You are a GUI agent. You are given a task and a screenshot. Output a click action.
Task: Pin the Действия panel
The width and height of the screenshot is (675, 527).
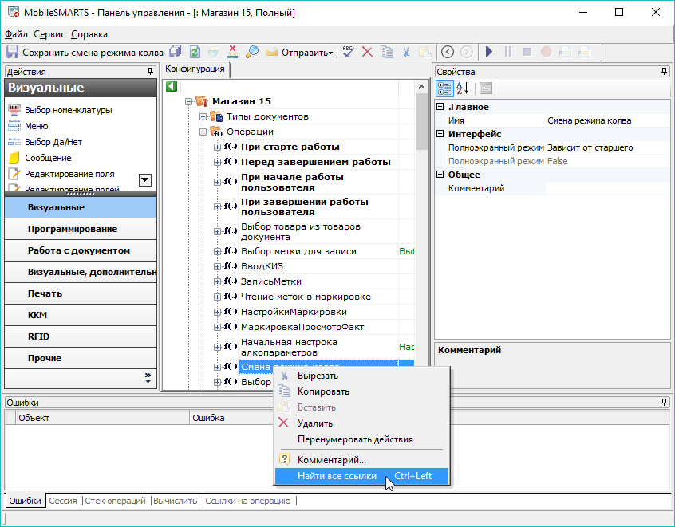click(150, 72)
